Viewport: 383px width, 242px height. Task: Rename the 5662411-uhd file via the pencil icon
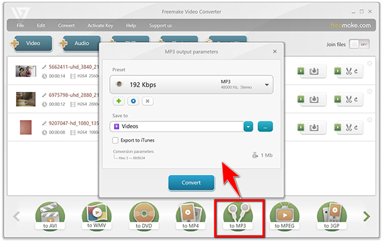[44, 67]
